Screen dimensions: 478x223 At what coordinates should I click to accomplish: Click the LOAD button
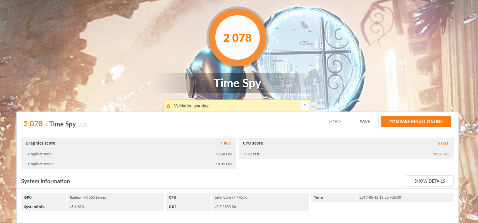[x=335, y=122]
